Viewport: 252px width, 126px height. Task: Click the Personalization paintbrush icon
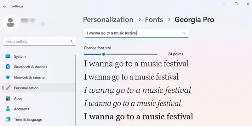[8, 88]
